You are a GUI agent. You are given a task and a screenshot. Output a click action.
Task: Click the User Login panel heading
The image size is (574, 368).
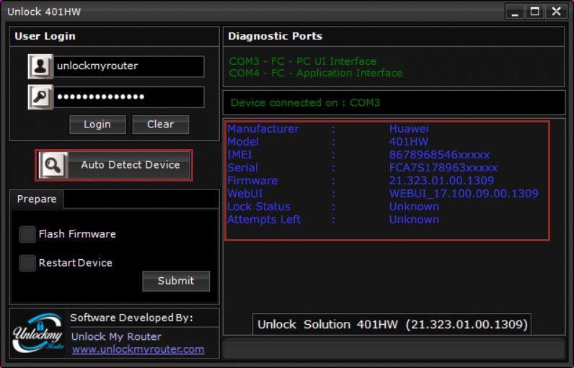pyautogui.click(x=45, y=37)
